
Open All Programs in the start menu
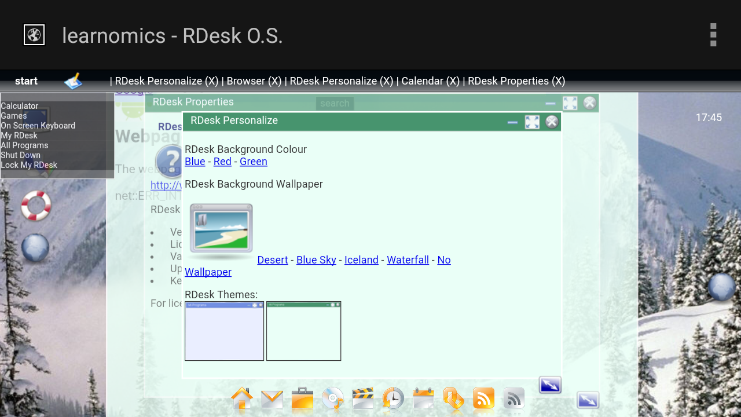(24, 145)
